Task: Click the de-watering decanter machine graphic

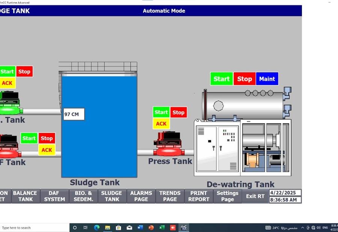Action: (243, 131)
